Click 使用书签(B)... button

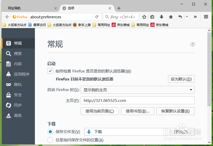tap(138, 111)
